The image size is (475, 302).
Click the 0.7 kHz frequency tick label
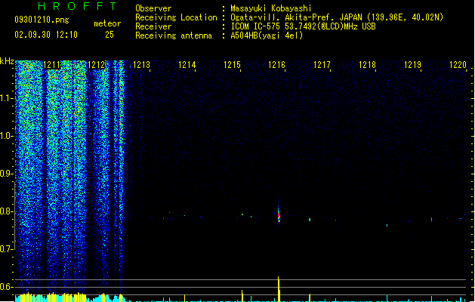(x=6, y=249)
